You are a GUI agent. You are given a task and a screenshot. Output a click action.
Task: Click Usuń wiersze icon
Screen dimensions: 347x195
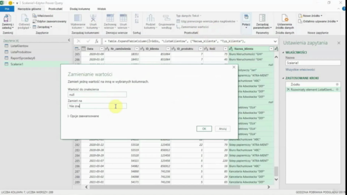point(123,18)
